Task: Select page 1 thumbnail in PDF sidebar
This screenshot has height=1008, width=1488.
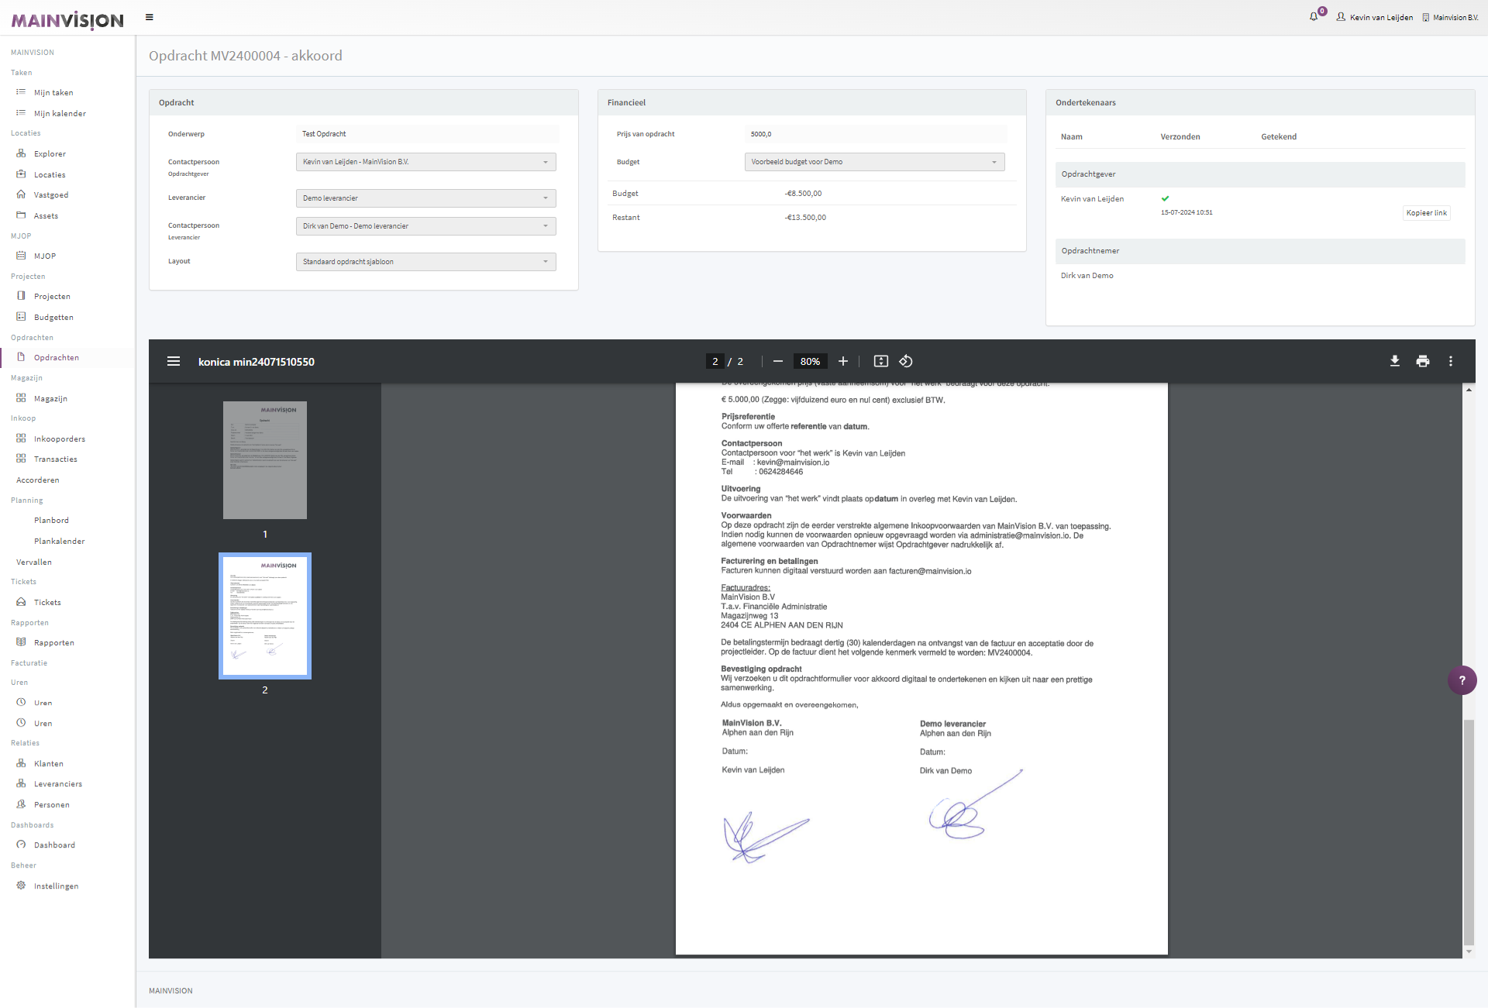Action: coord(265,460)
